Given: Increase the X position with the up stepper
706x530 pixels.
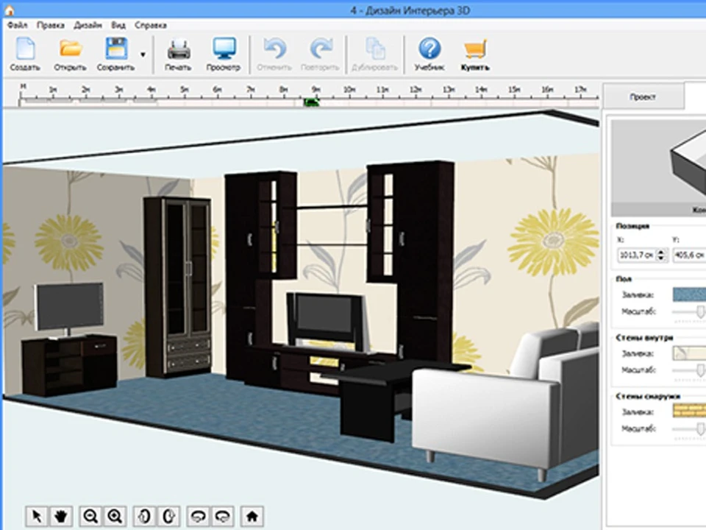Looking at the screenshot, I should [661, 252].
